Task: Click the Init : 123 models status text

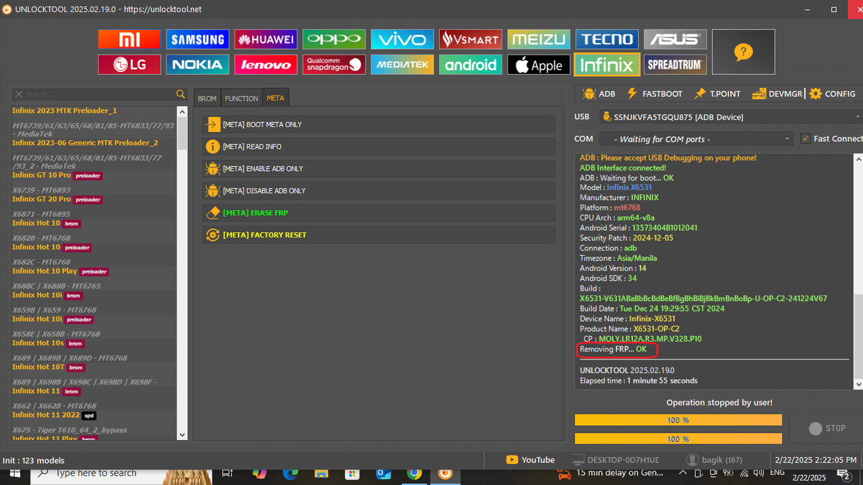Action: 34,460
